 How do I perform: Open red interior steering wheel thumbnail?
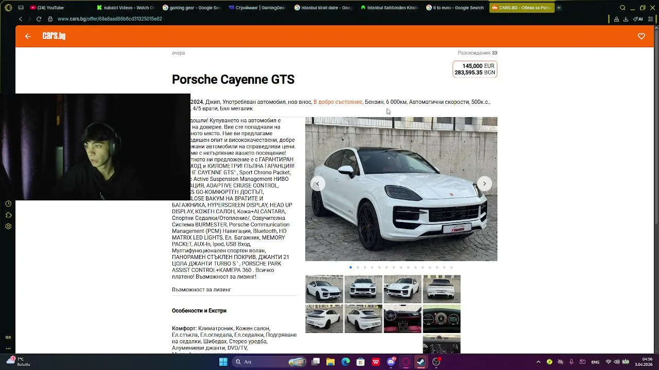pos(403,319)
